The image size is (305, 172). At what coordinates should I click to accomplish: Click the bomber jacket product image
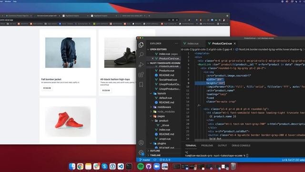click(x=68, y=53)
